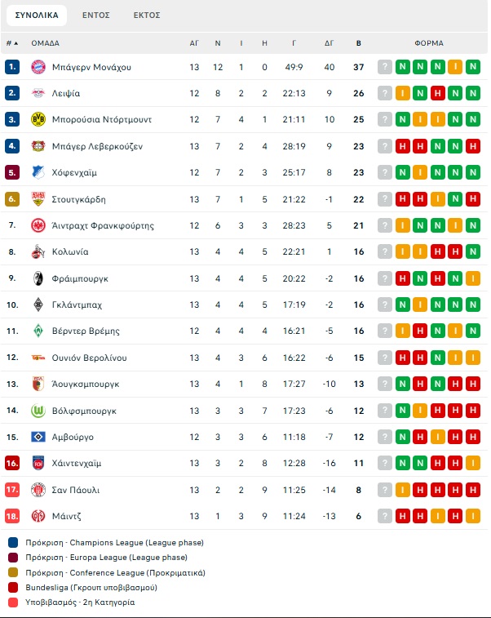Sort standings by the ΔΓ column header
This screenshot has height=618, width=491.
click(x=330, y=42)
